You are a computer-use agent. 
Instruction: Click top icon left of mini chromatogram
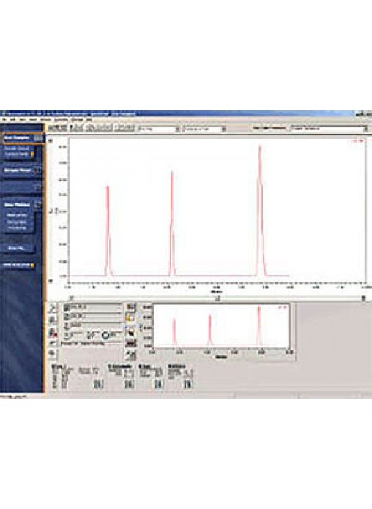(131, 307)
